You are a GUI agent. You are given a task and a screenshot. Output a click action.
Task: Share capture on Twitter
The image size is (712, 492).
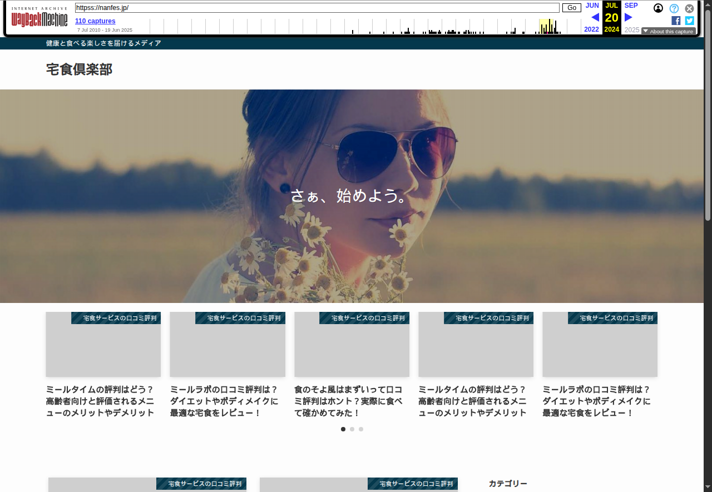(x=689, y=21)
